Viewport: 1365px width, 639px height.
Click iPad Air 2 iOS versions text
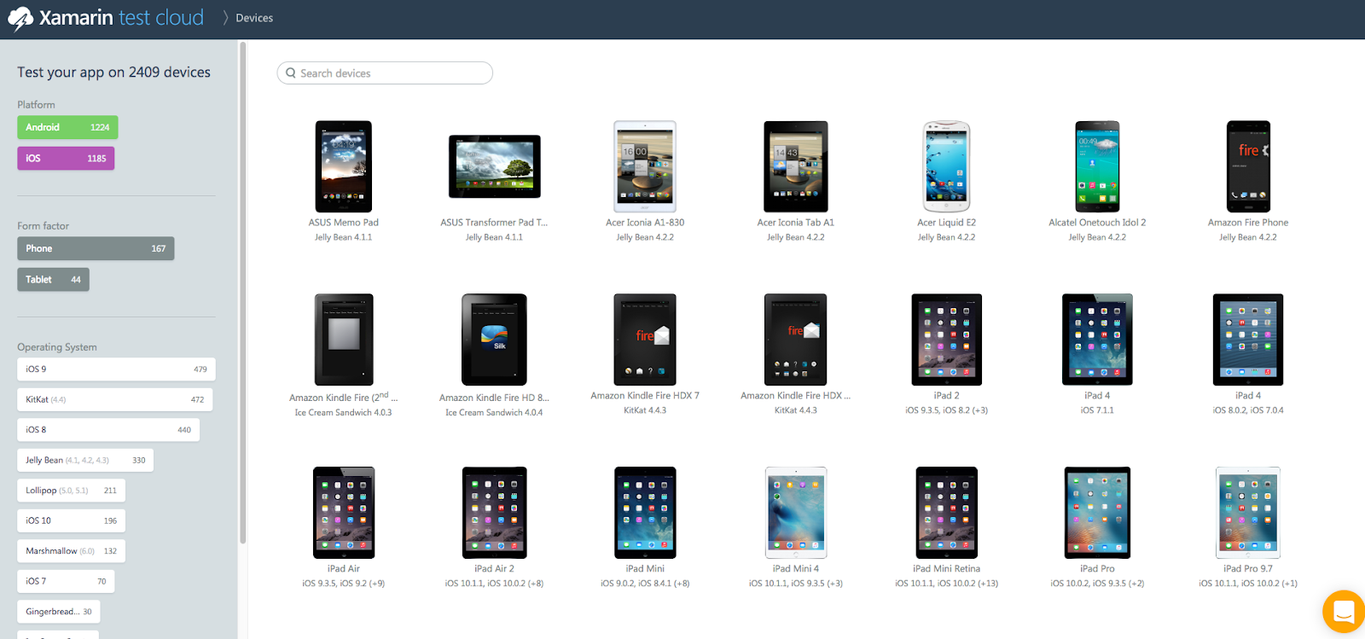click(x=495, y=584)
